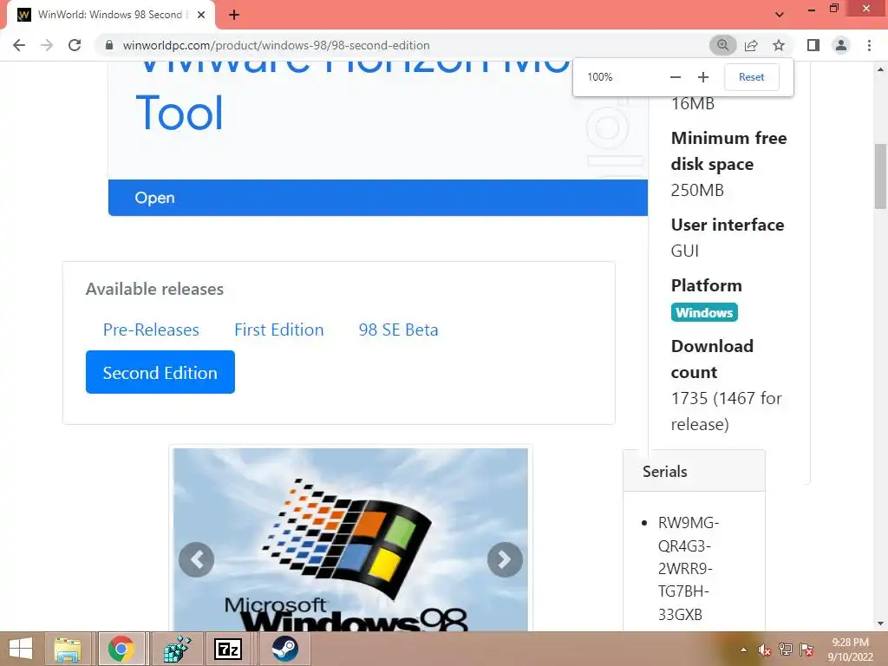Click the Windows 98 screenshot image
The height and width of the screenshot is (666, 888).
pos(350,539)
